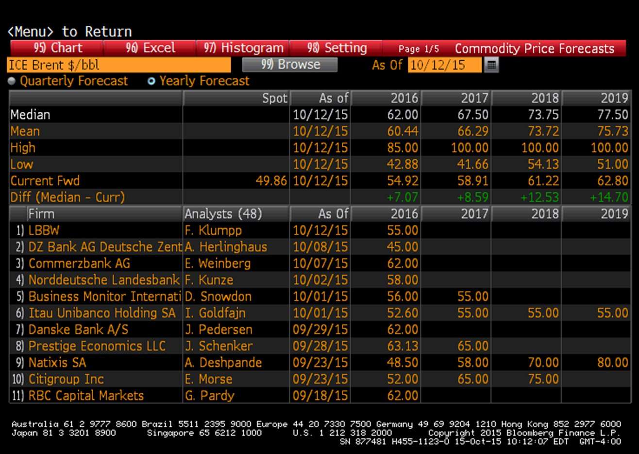Open the calendar icon beside As Of date
639x454 pixels.
pyautogui.click(x=491, y=65)
